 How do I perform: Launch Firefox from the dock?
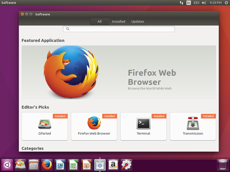[x=47, y=165]
